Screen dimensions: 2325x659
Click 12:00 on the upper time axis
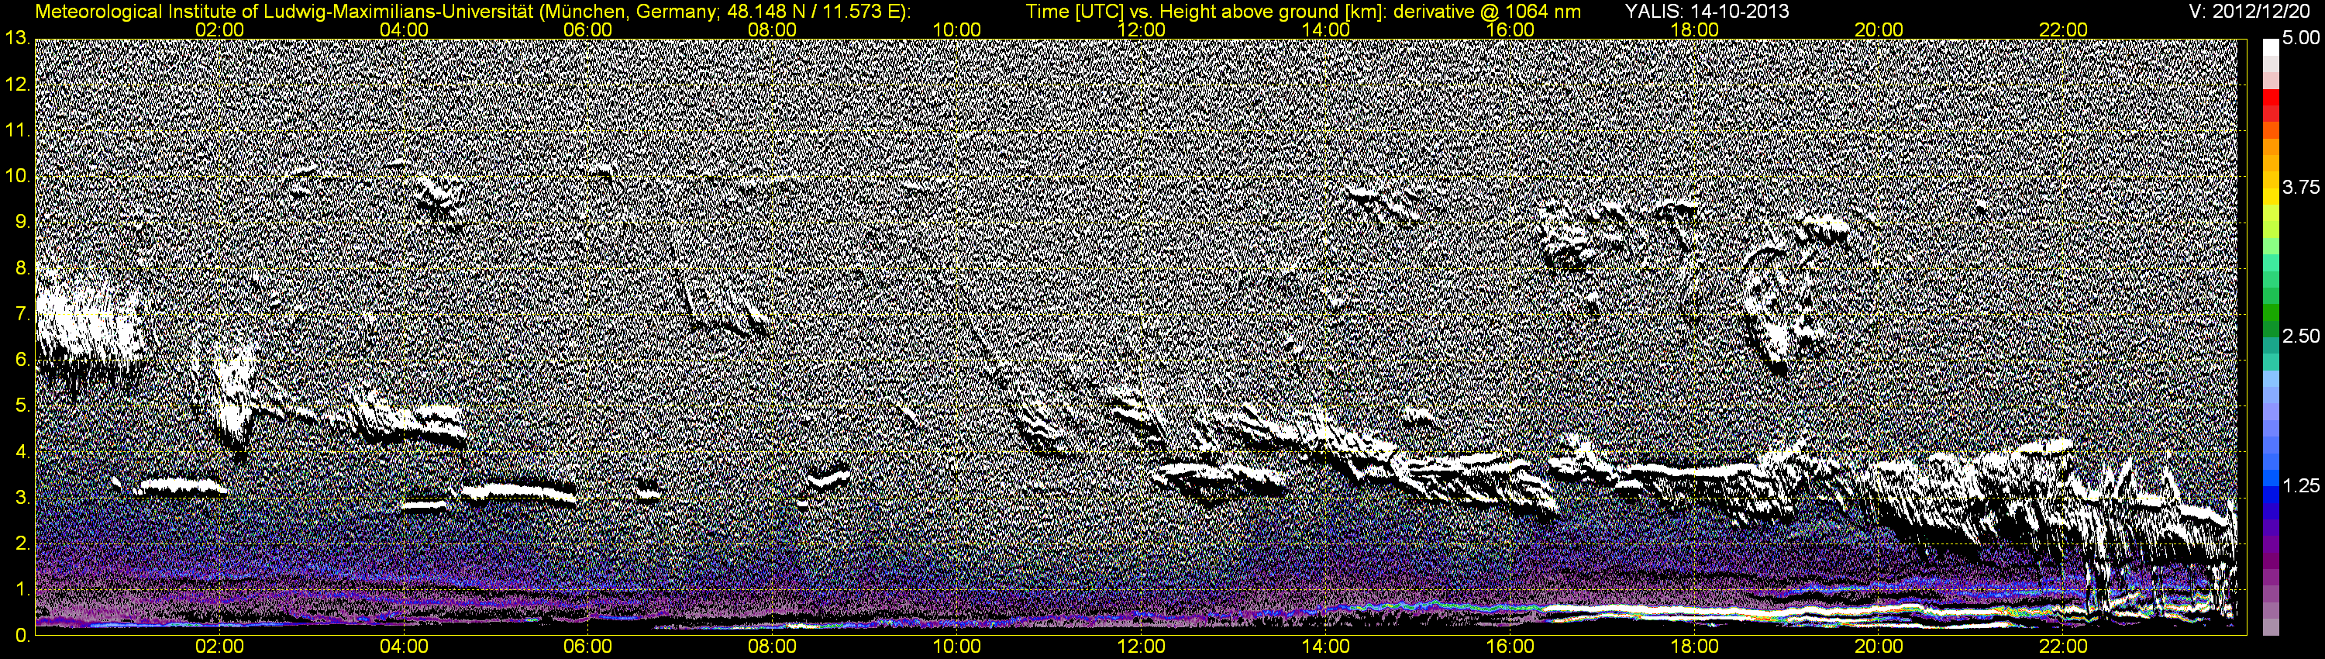click(1141, 29)
